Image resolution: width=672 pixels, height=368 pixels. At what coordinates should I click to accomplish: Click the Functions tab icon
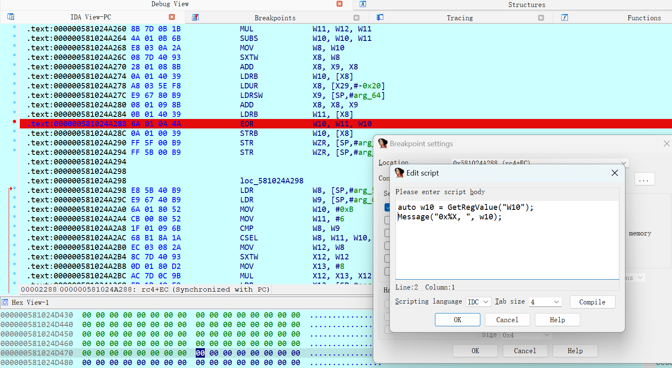pos(565,17)
